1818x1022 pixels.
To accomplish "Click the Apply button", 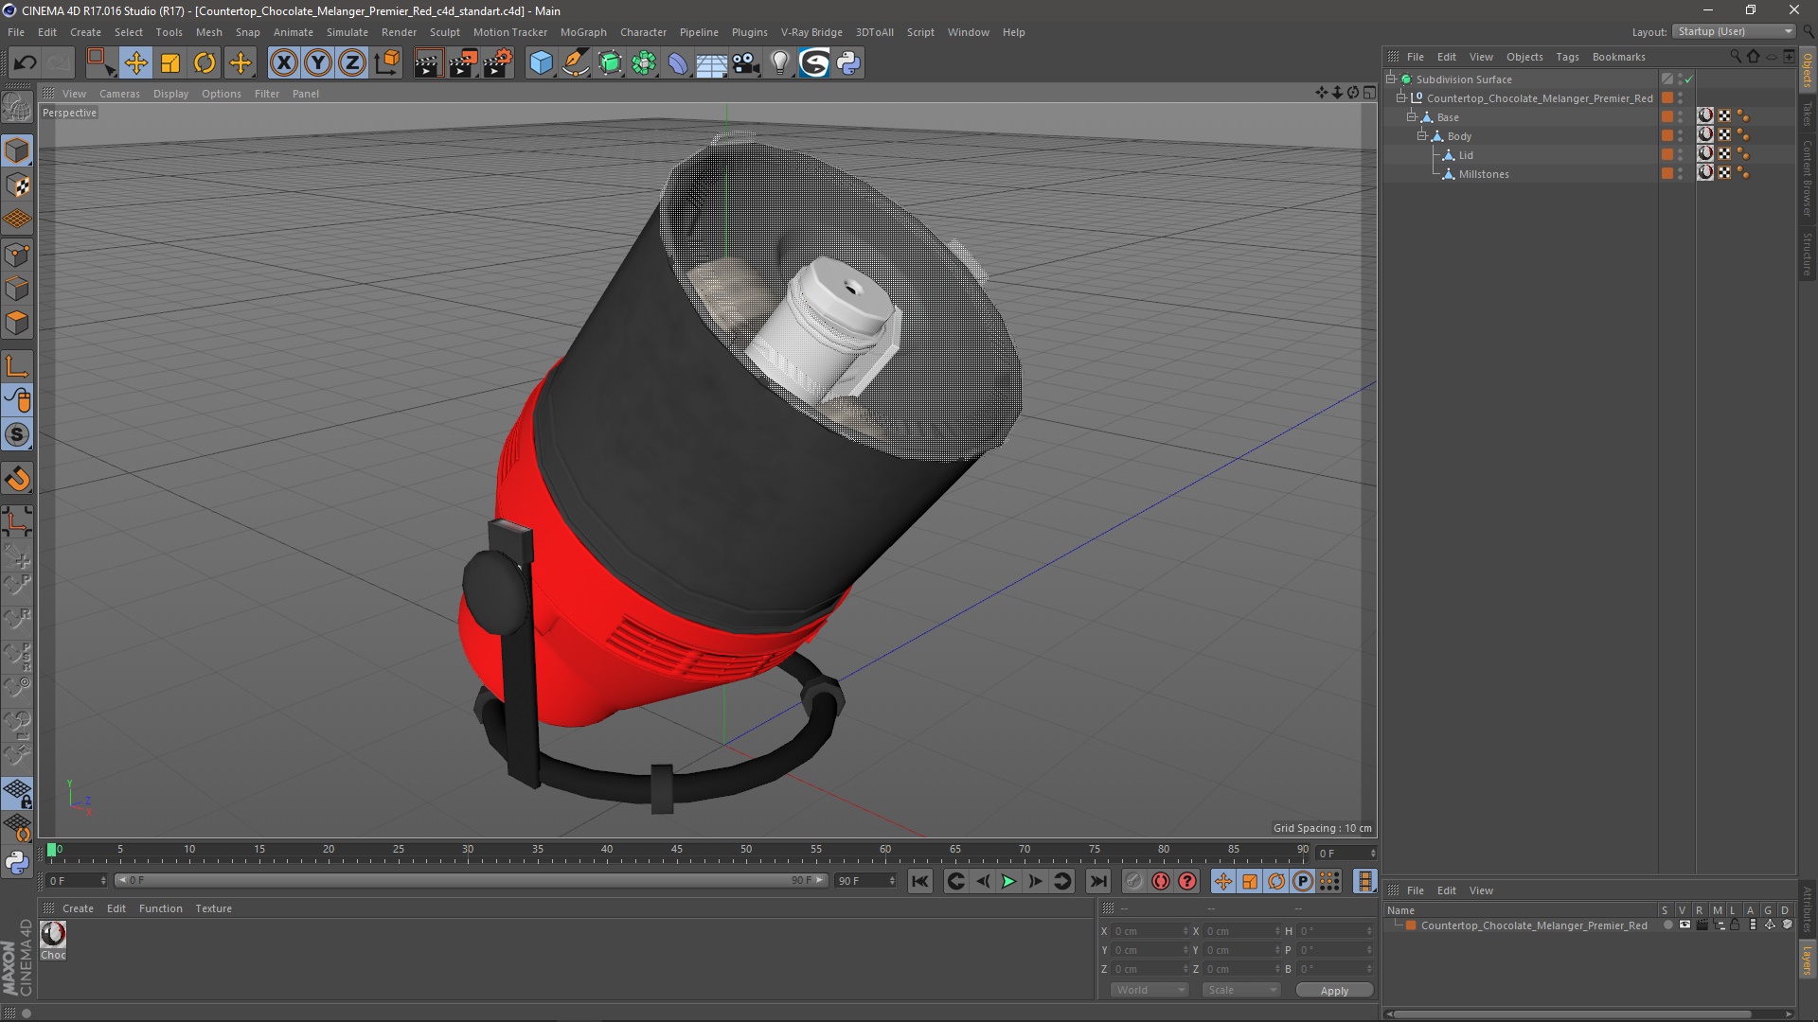I will (x=1334, y=991).
